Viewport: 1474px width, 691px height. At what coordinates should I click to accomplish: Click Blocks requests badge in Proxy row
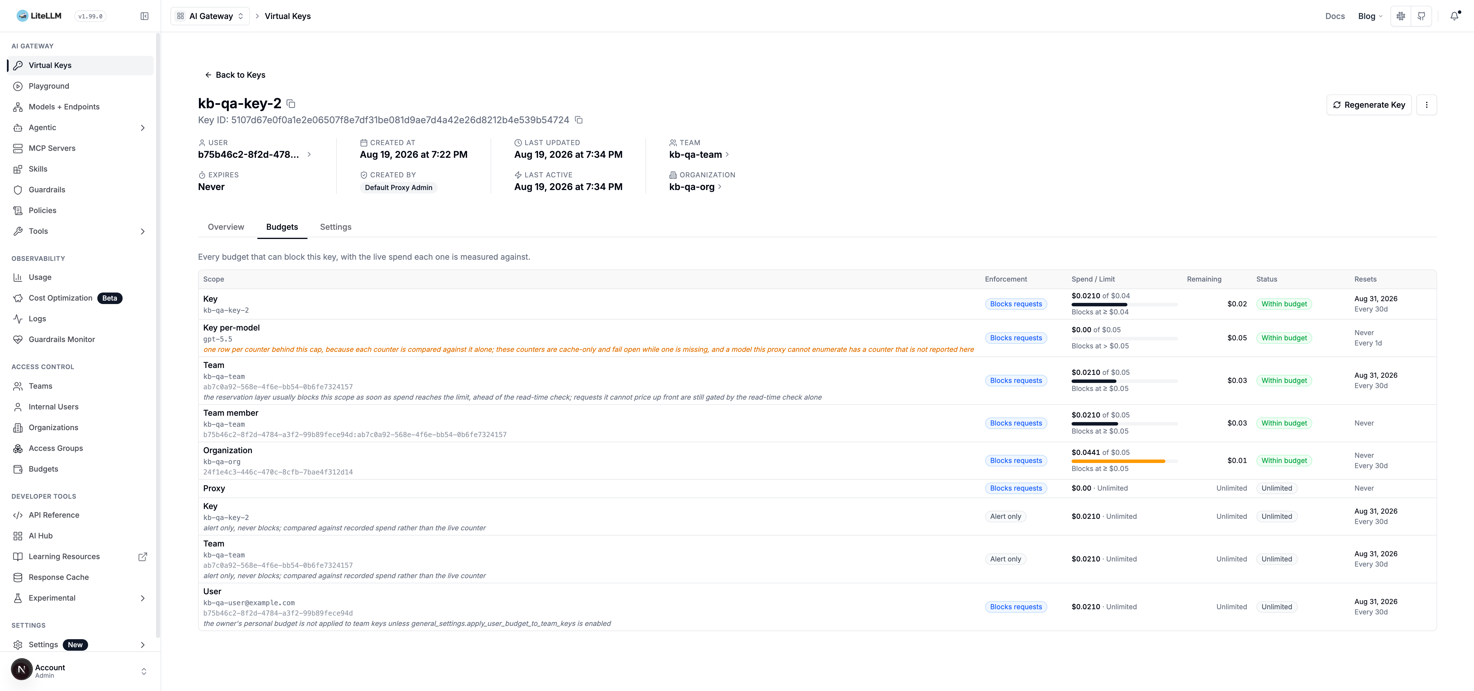tap(1016, 489)
